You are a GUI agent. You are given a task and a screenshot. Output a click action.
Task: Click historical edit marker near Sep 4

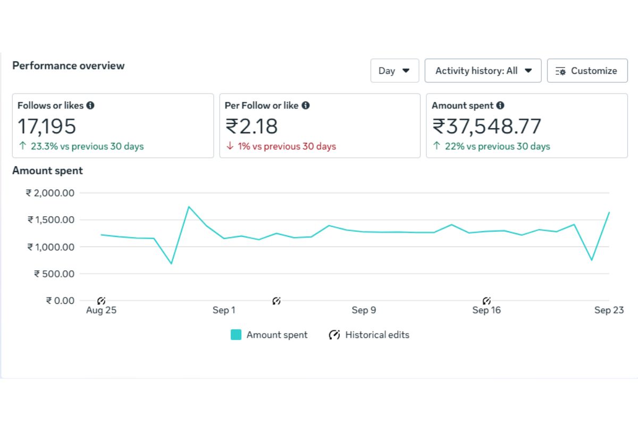tap(276, 301)
